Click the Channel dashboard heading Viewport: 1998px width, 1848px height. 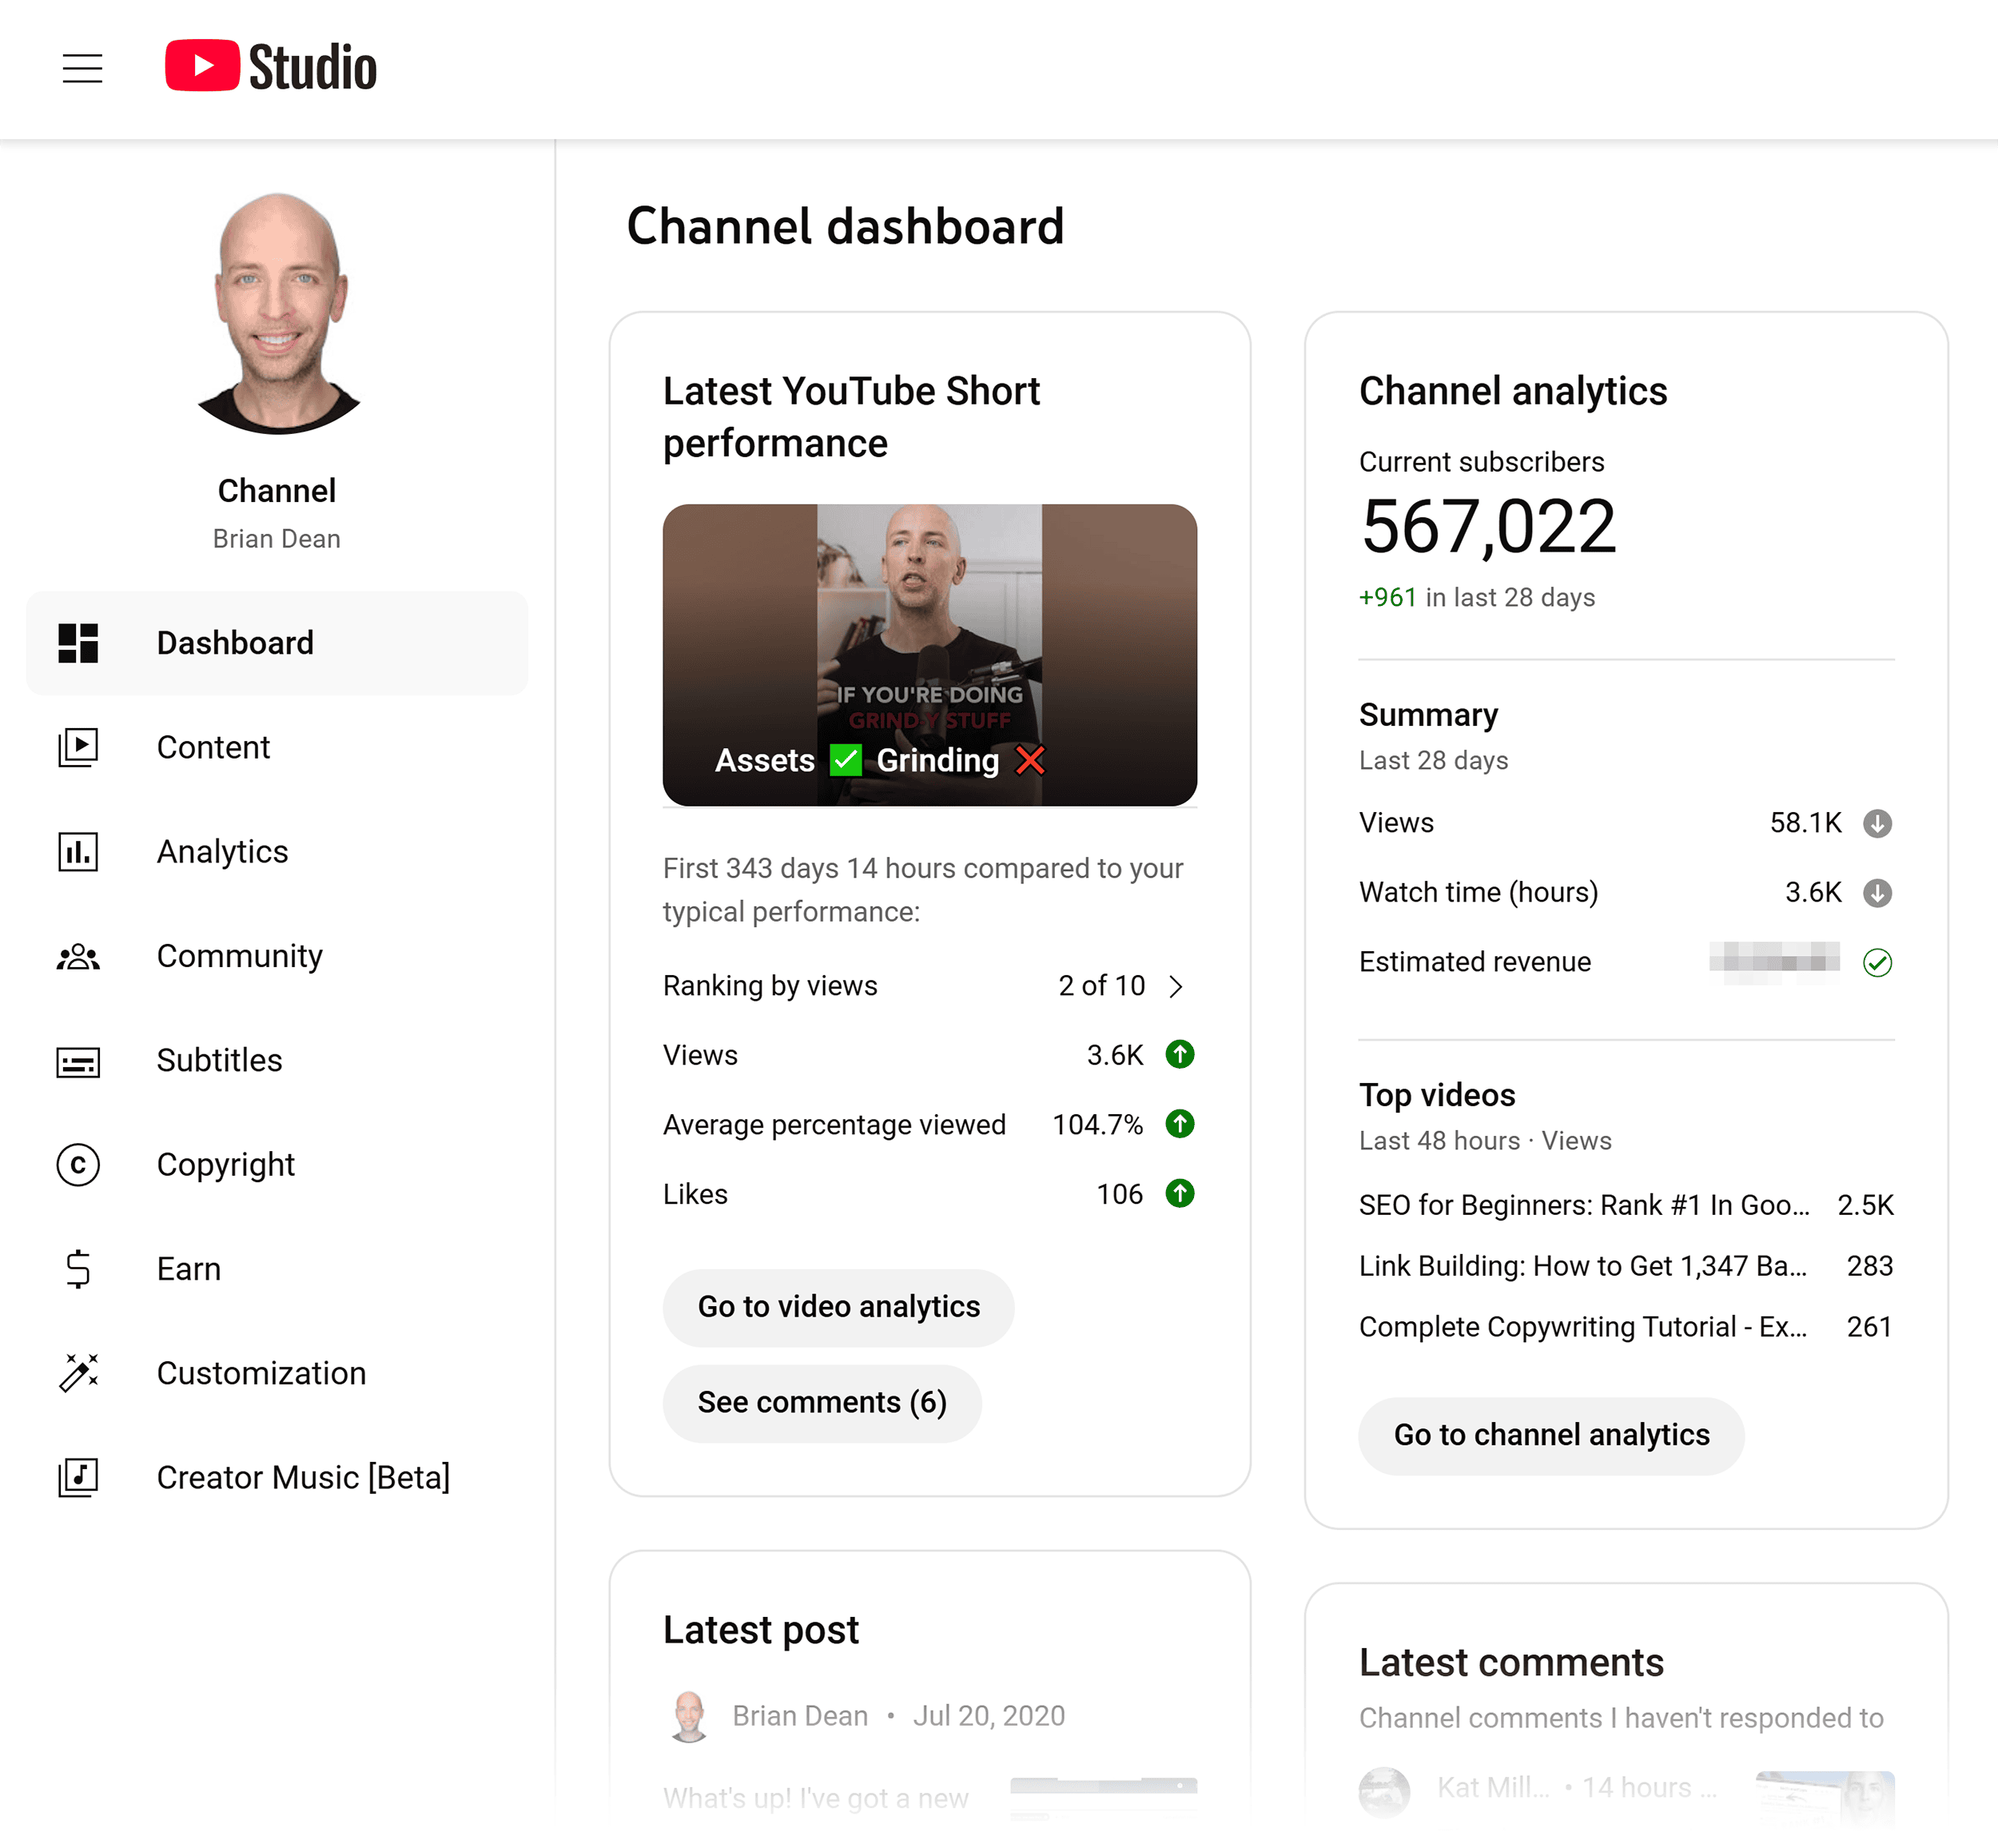(845, 226)
